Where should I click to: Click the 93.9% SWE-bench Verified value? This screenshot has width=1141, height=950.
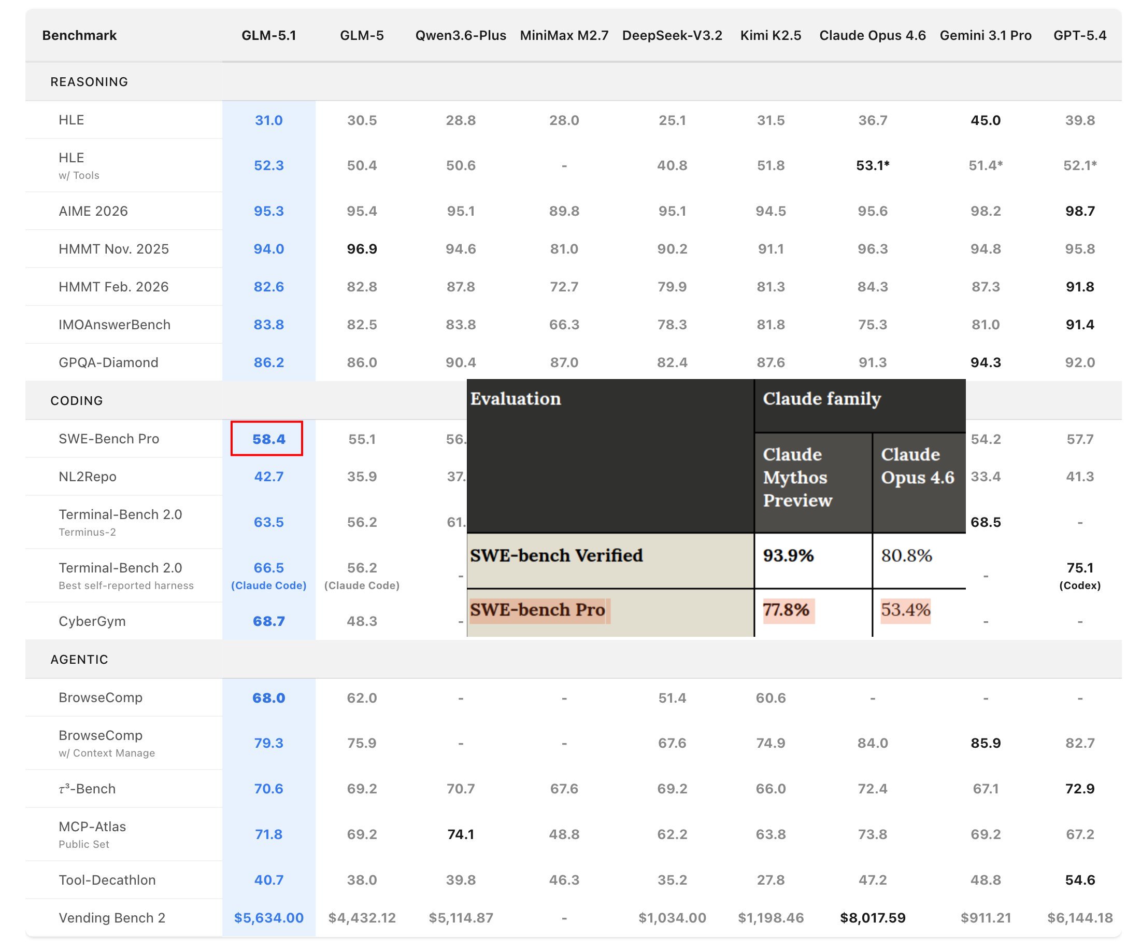click(x=788, y=555)
